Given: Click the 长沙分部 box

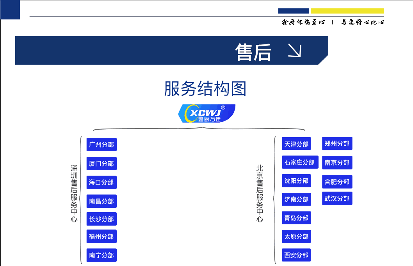Looking at the screenshot, I should point(101,219).
